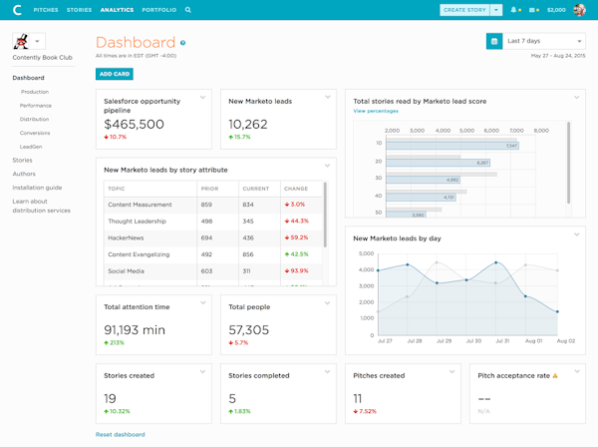
Task: Open notifications bell icon
Action: (x=514, y=10)
